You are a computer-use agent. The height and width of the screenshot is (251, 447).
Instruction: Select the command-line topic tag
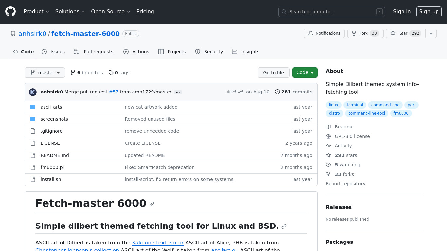(x=385, y=105)
